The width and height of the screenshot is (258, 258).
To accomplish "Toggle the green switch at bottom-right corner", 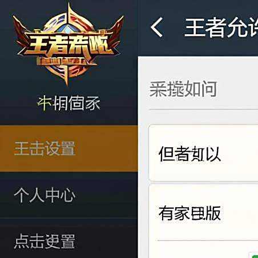I will point(254,255).
